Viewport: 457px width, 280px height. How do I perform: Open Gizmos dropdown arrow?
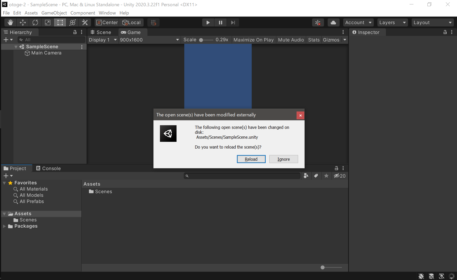click(345, 40)
